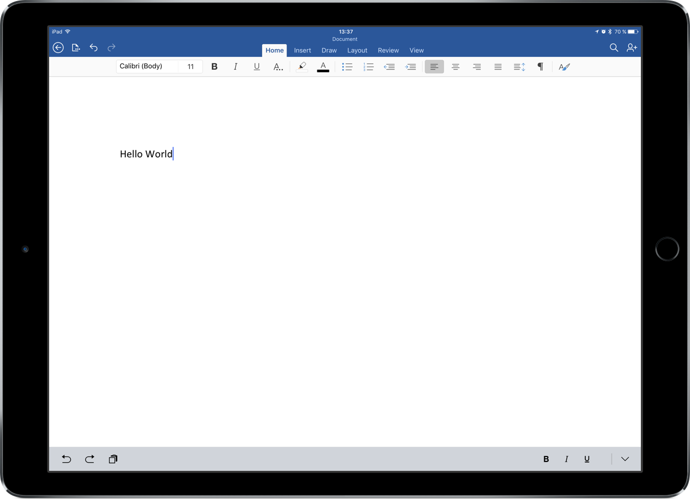Justify the text
Viewport: 690px width, 499px height.
pos(498,67)
